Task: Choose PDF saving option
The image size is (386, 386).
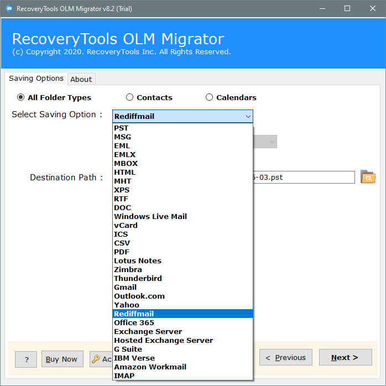Action: click(x=182, y=252)
